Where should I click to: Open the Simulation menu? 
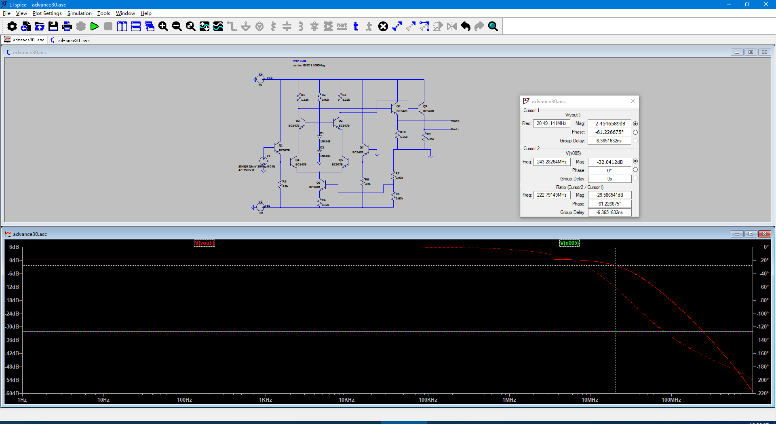pyautogui.click(x=80, y=13)
